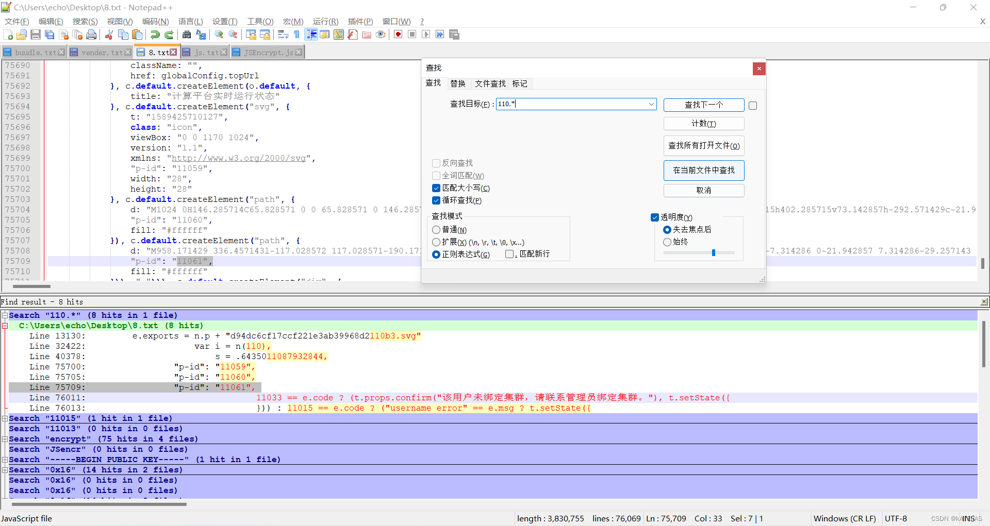Close all documents via toolbar
The image size is (990, 526).
(78, 35)
